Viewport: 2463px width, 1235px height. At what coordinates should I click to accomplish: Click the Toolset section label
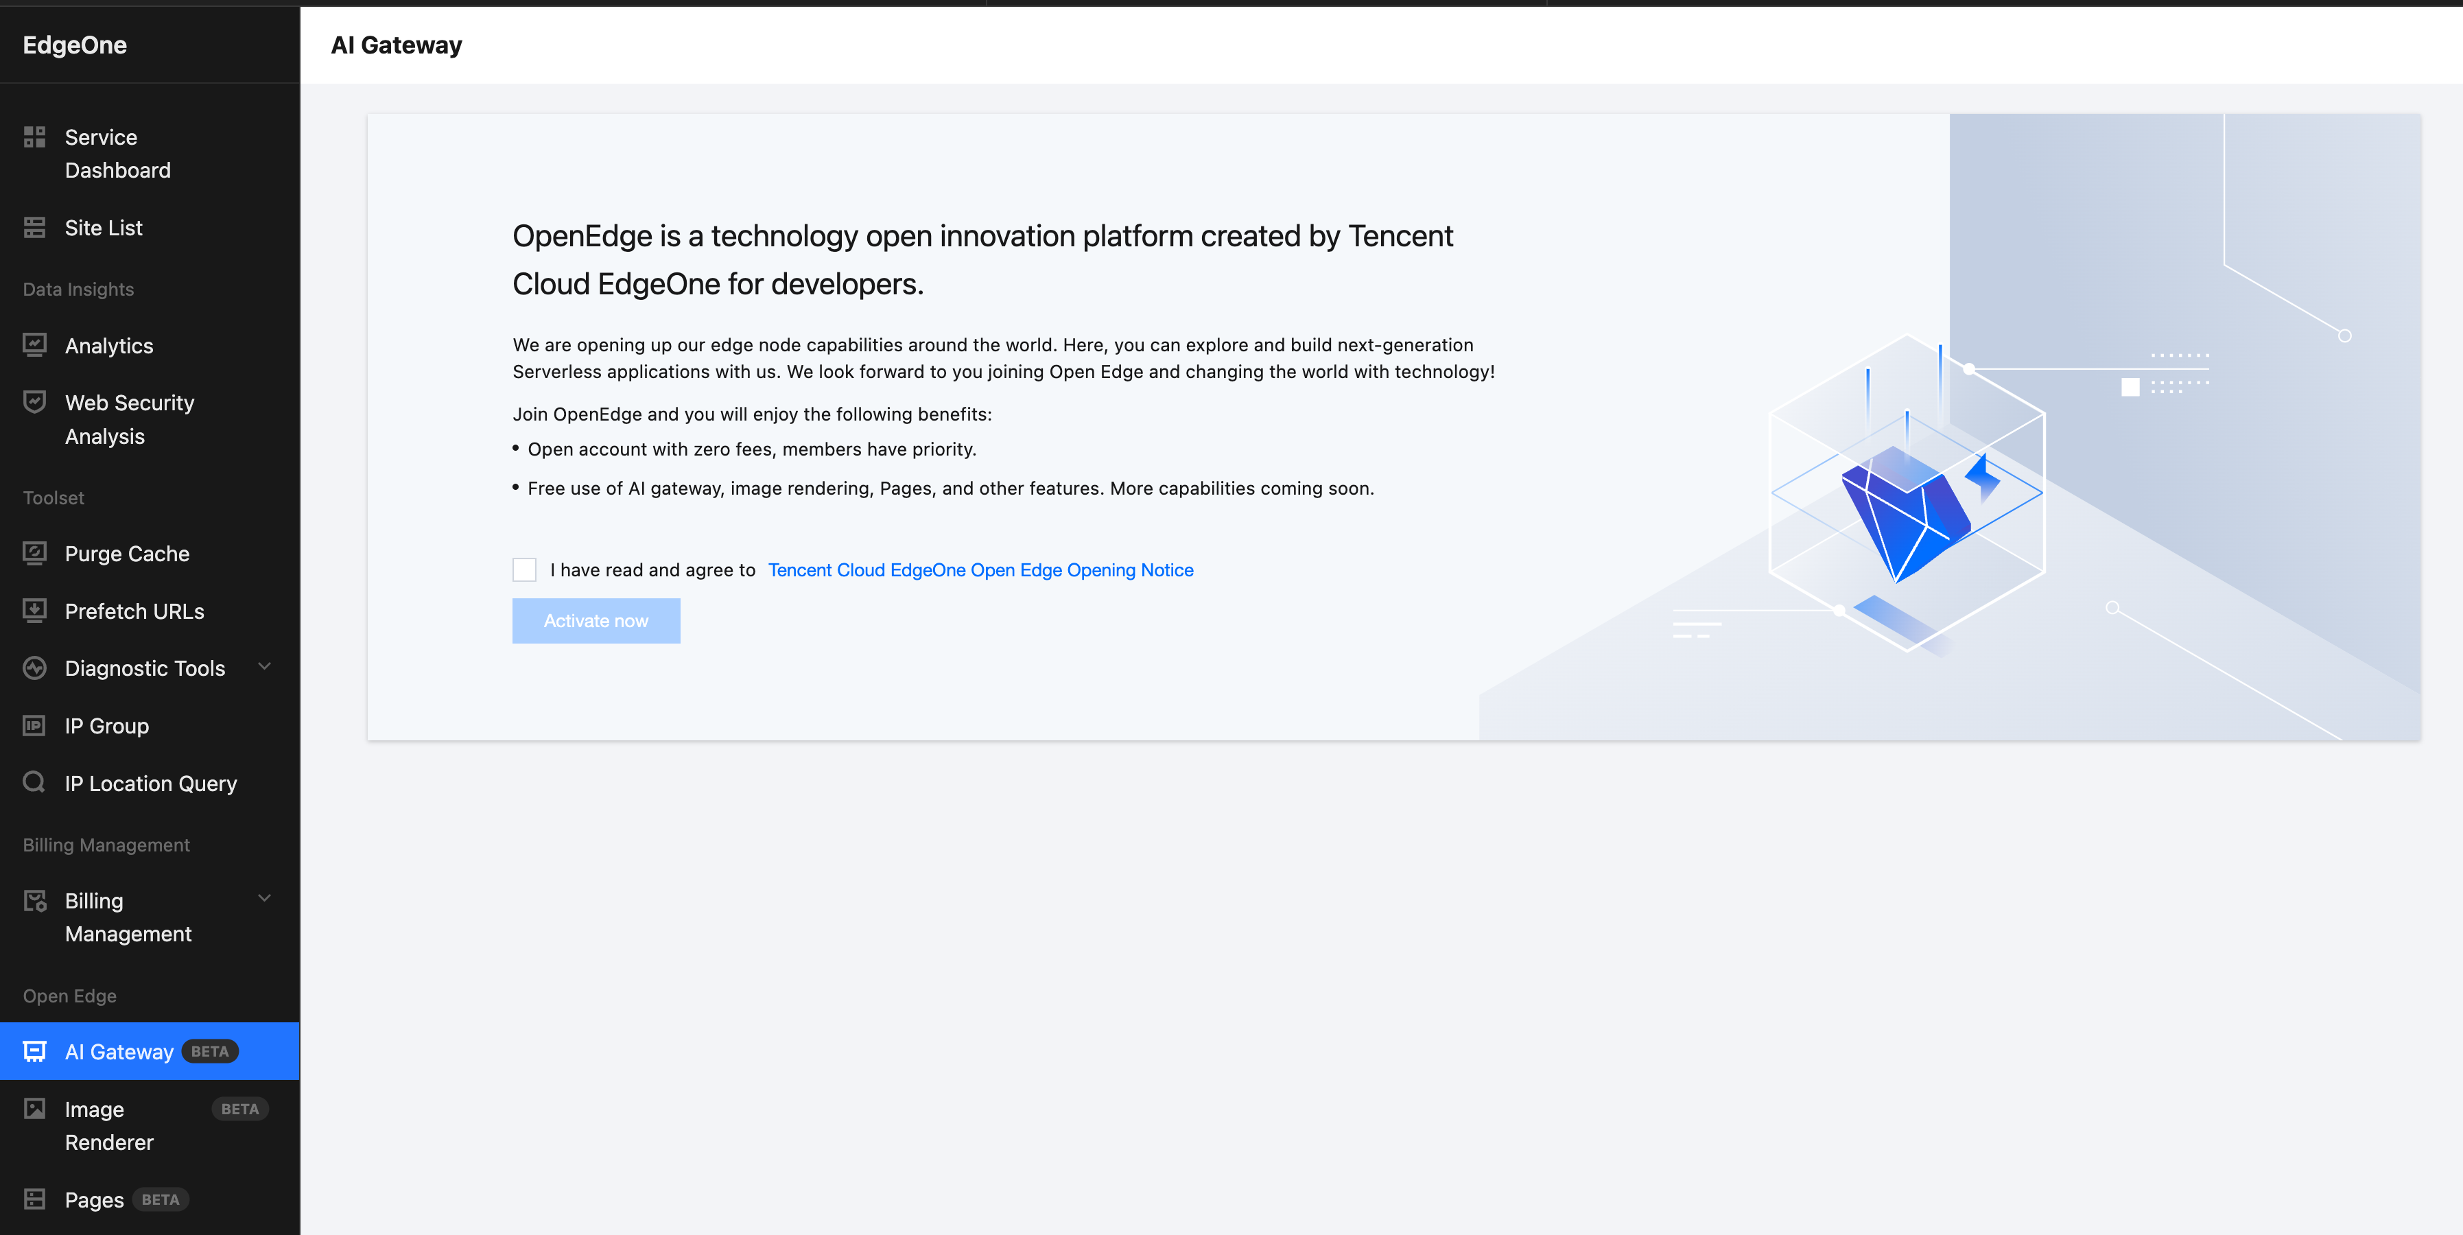click(54, 498)
